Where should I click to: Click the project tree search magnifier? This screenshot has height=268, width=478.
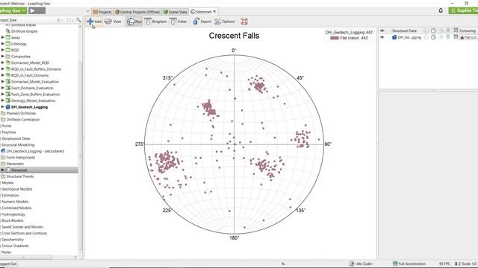[78, 20]
